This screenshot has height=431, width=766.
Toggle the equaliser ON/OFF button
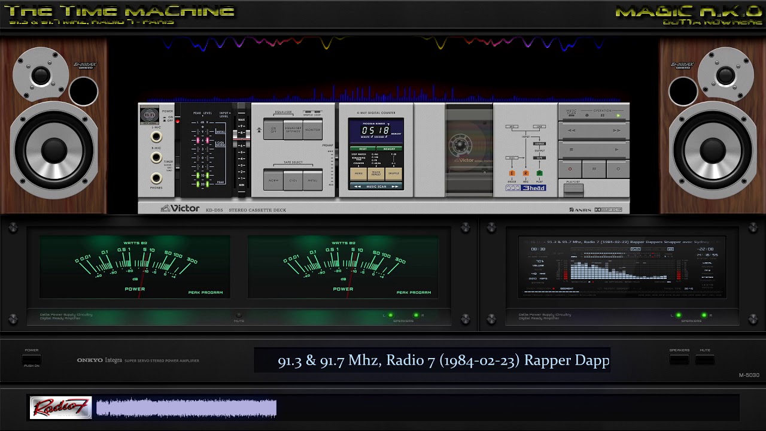click(x=273, y=130)
